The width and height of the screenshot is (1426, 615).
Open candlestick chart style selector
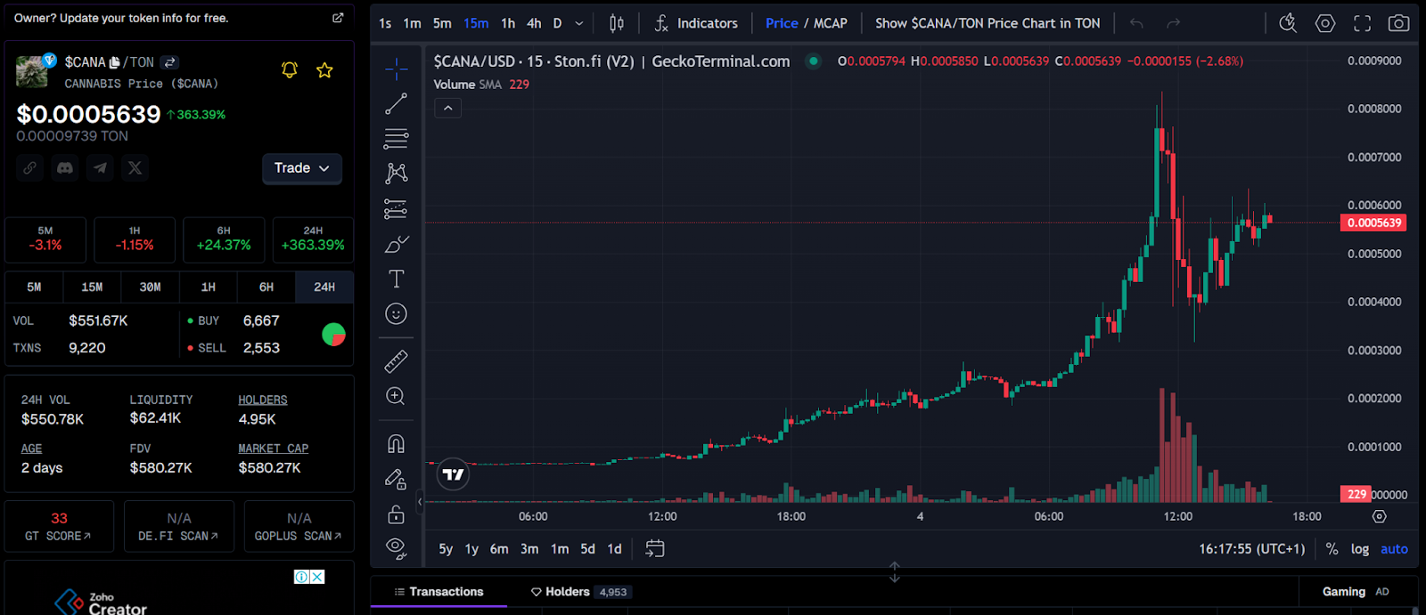[616, 23]
